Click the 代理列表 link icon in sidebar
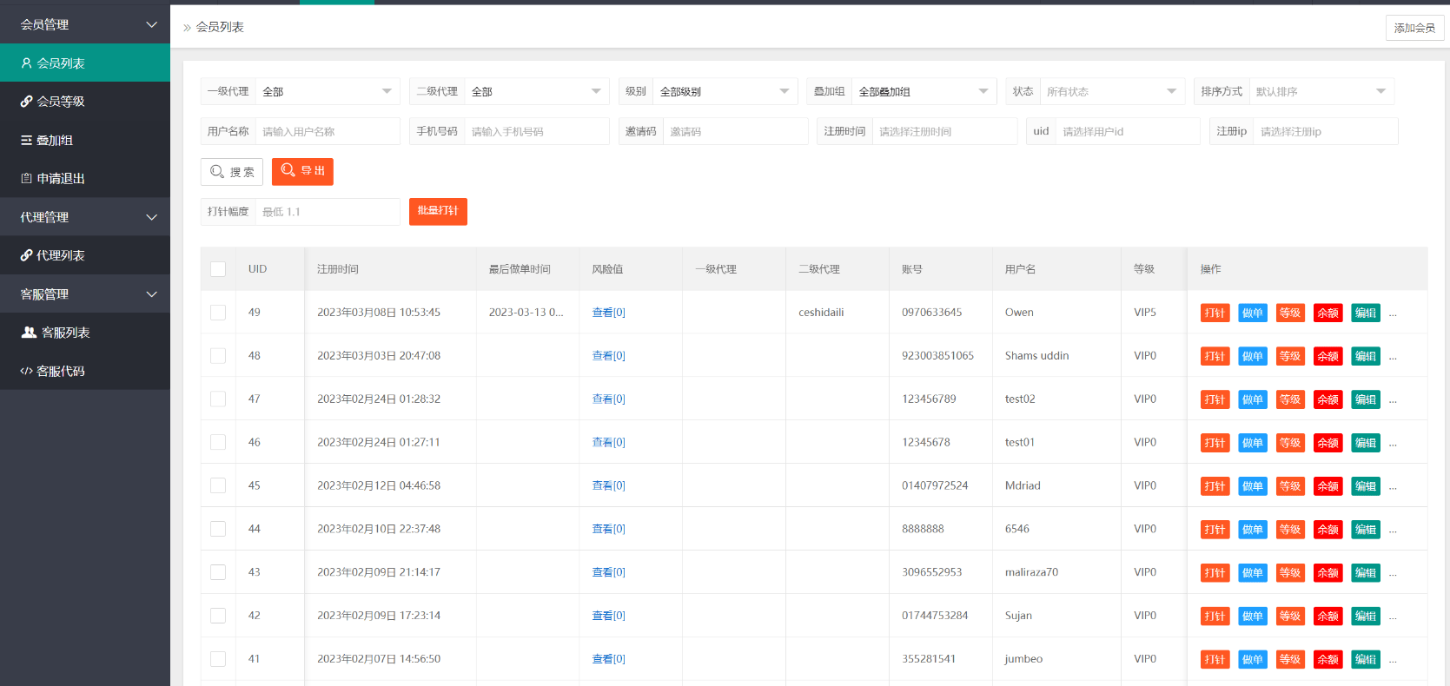The width and height of the screenshot is (1450, 686). (26, 255)
